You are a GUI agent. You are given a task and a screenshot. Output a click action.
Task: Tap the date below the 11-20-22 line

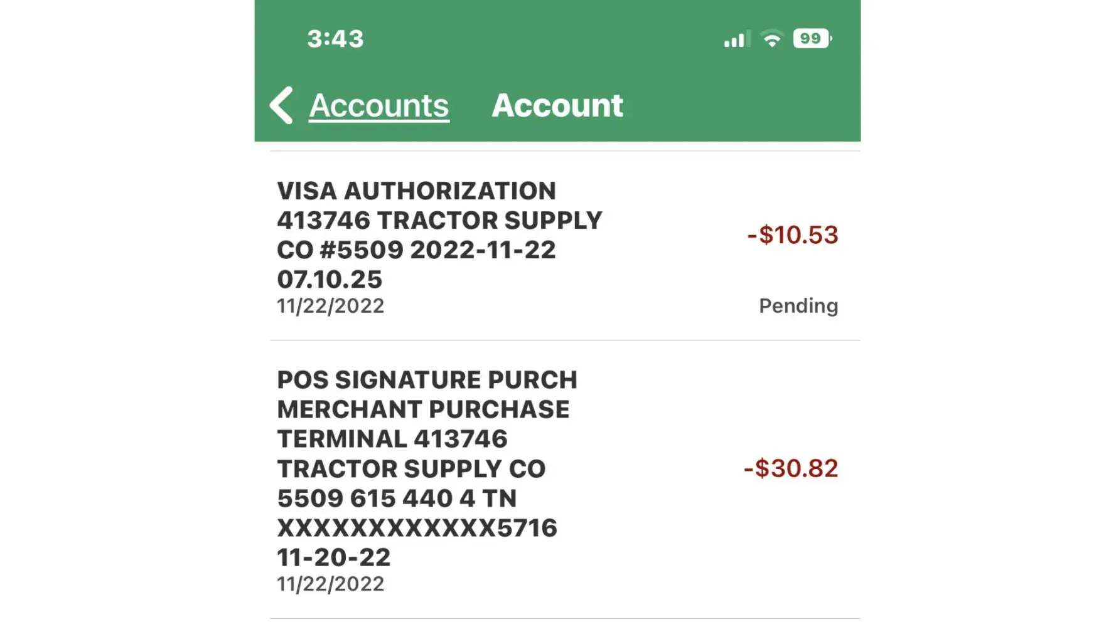coord(331,584)
